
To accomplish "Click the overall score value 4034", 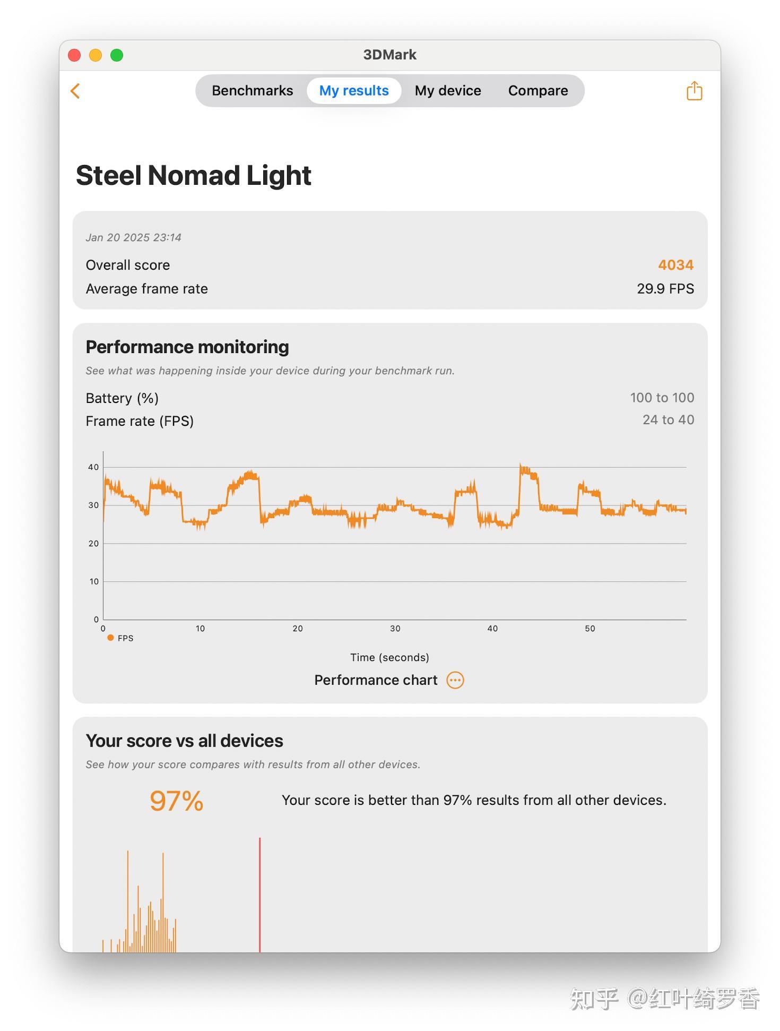I will [x=675, y=265].
